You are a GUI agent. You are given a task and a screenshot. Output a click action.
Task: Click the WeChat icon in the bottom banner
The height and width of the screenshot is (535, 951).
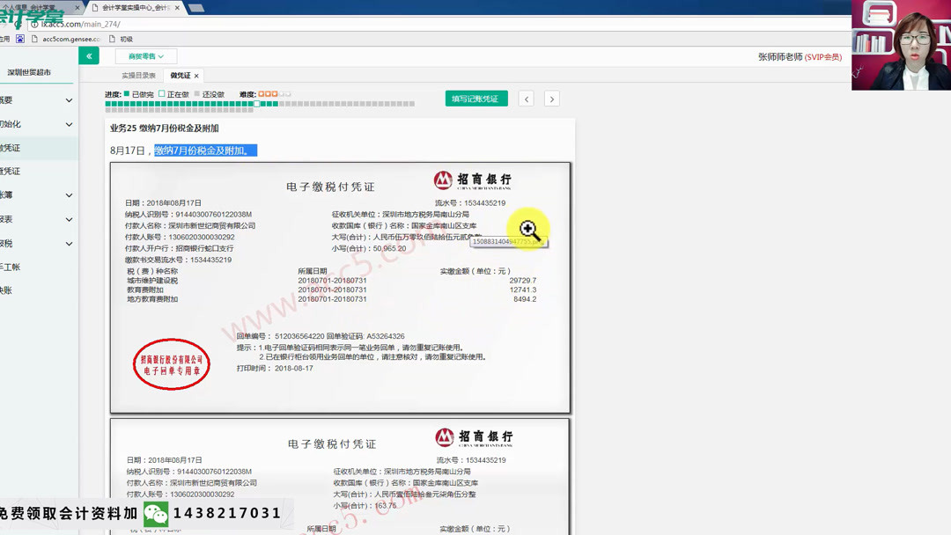(x=155, y=515)
